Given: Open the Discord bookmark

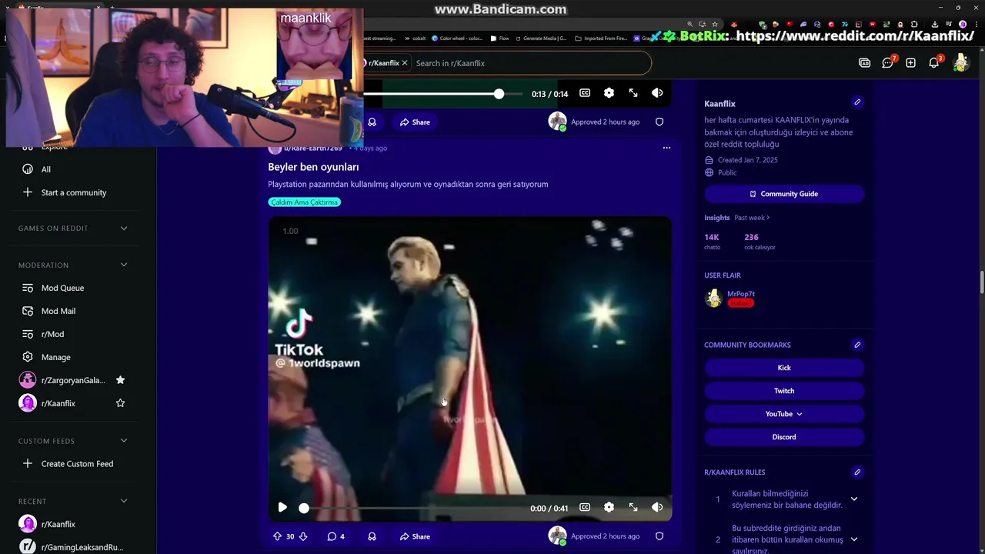Looking at the screenshot, I should (784, 437).
